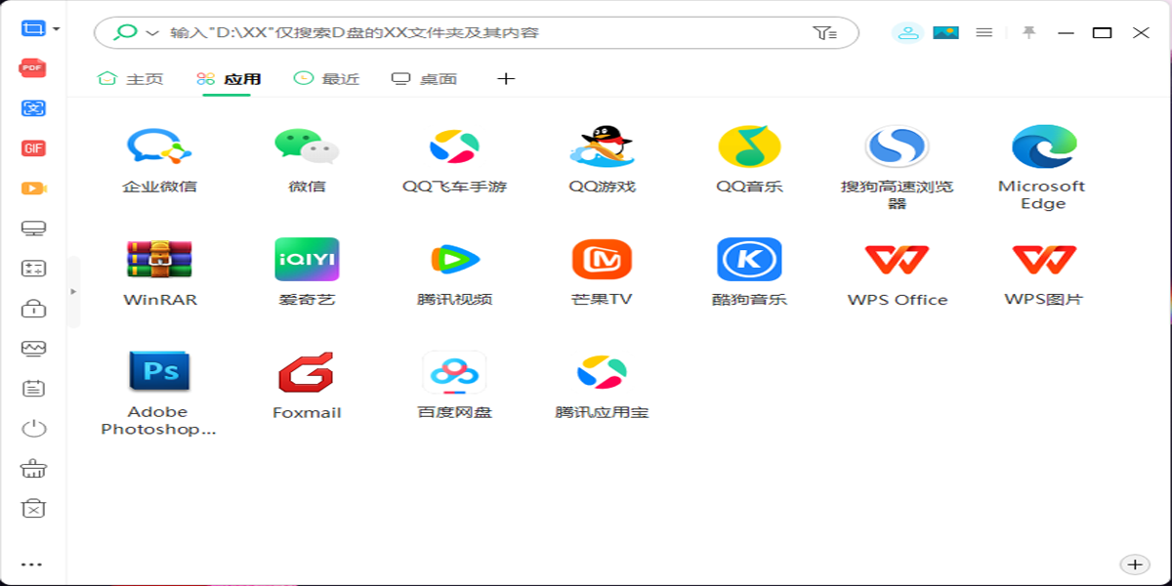Image resolution: width=1172 pixels, height=586 pixels.
Task: Open the calculator icon in sidebar
Action: (x=33, y=269)
